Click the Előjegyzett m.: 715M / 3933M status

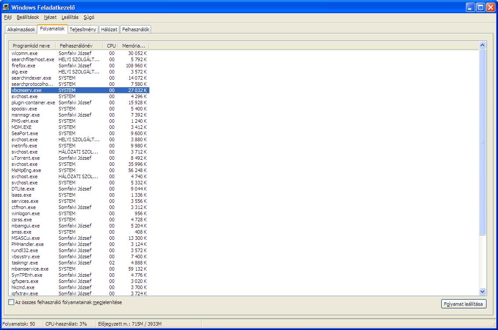point(130,324)
